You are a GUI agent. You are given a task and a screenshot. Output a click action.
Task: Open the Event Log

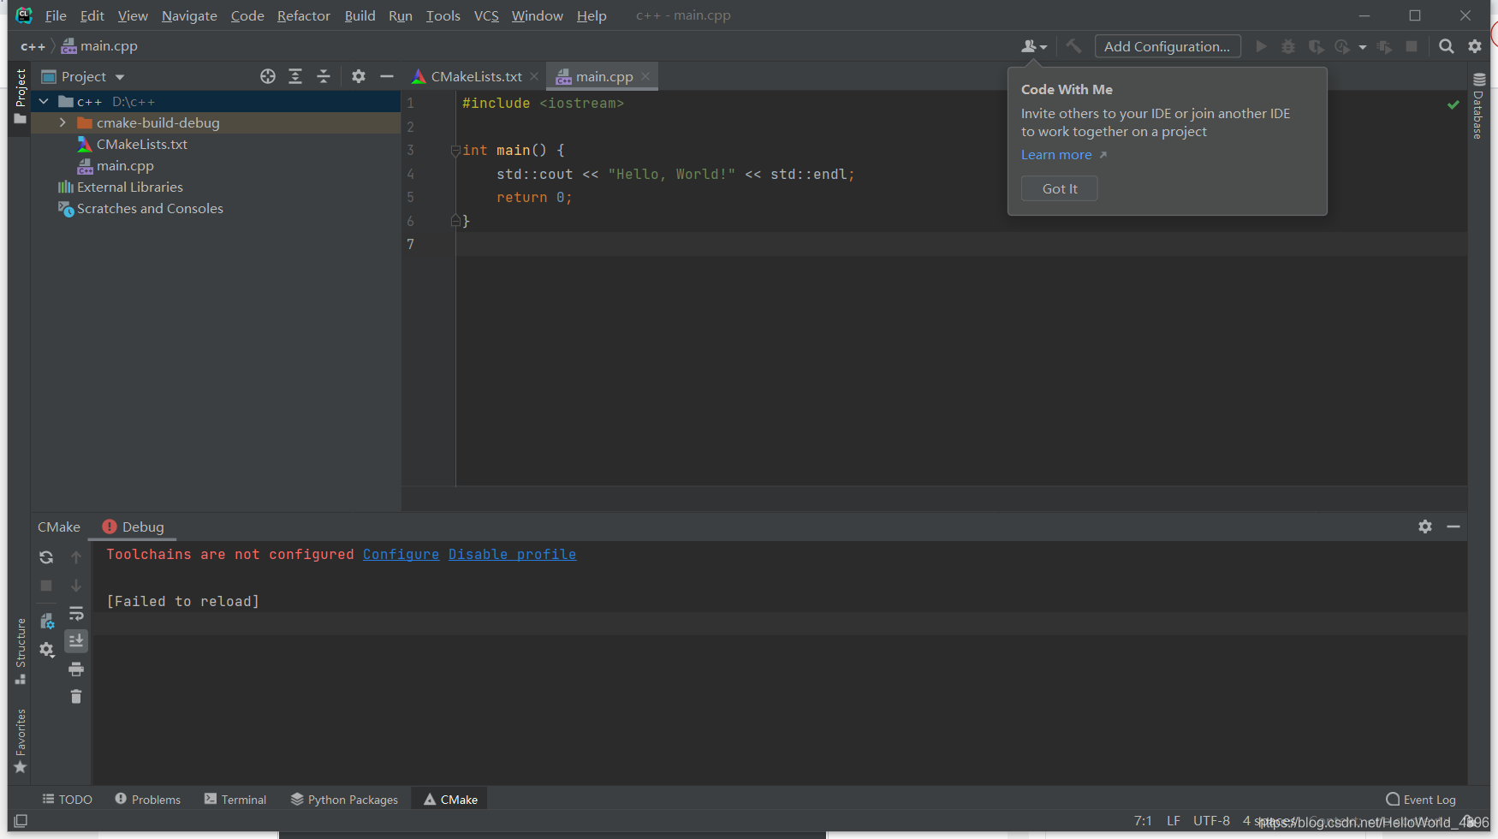point(1421,800)
